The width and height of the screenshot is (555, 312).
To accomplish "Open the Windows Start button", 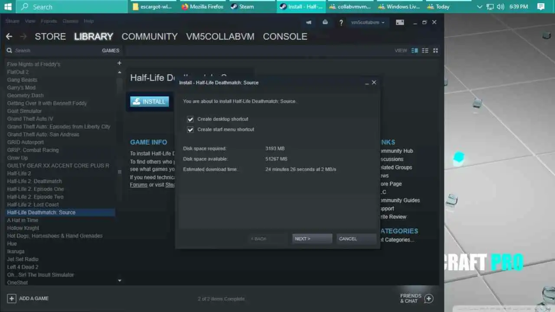I will click(8, 6).
